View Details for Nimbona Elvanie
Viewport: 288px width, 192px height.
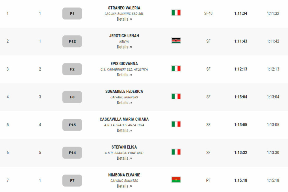[x=124, y=186]
